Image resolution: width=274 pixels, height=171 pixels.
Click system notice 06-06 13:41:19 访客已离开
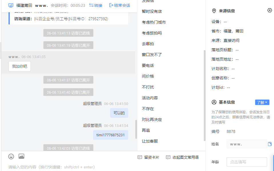point(68,45)
